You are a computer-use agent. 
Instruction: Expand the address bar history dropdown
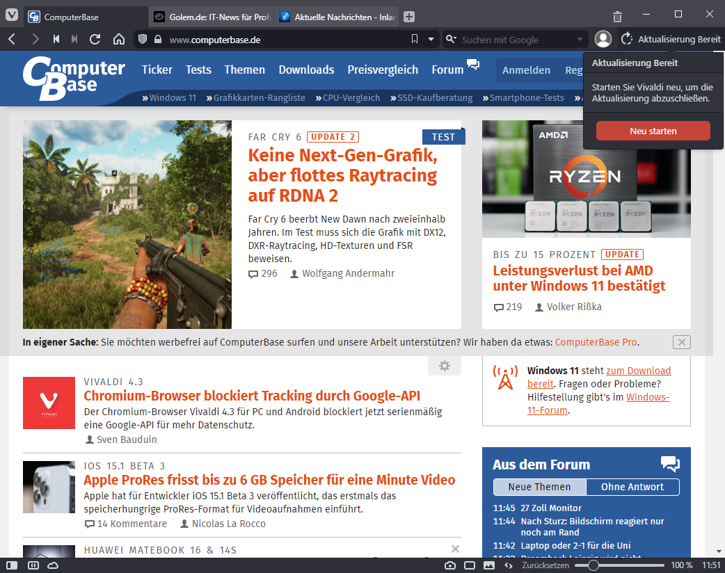tap(431, 39)
